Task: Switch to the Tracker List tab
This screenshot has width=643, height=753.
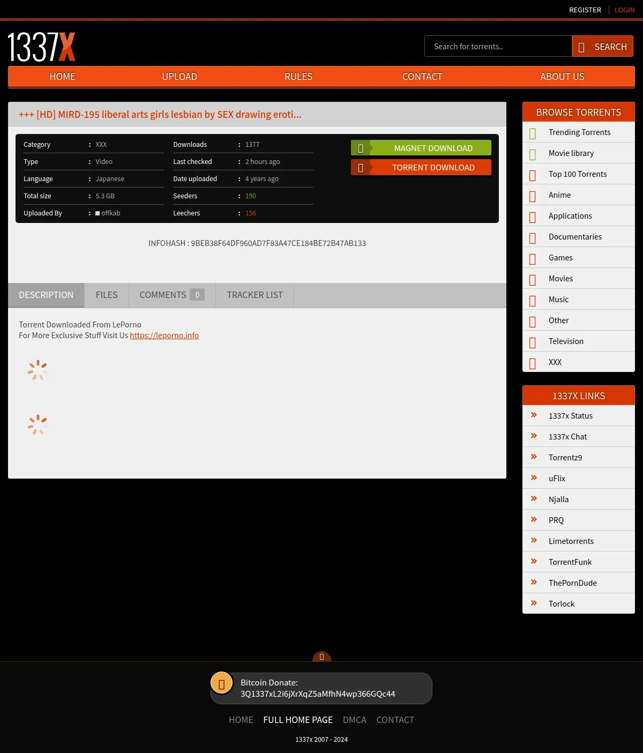Action: 255,295
